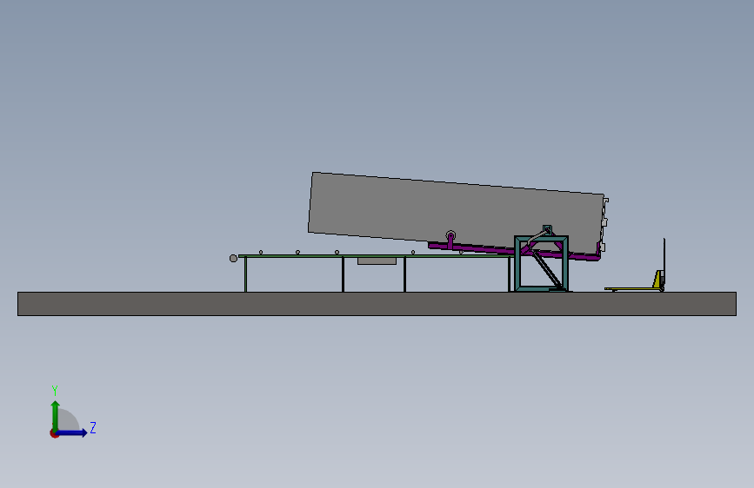Select the dark gray floor slab

377,304
